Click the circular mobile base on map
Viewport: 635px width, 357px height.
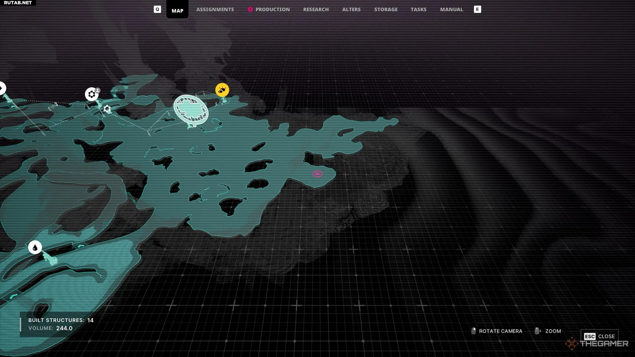(x=191, y=110)
